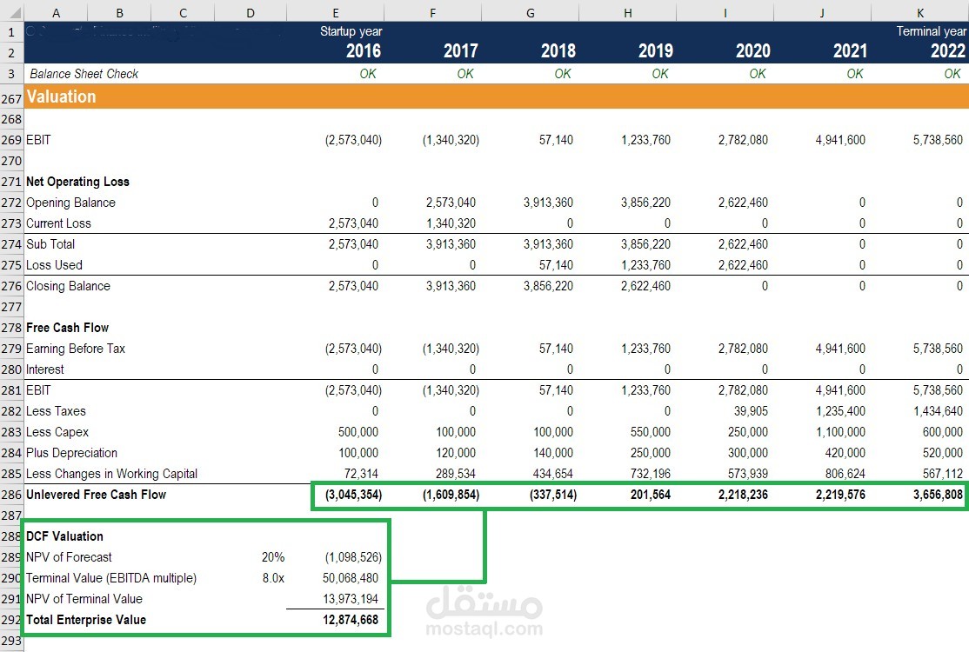Select Unlevered FCF 2022 value 3,656,808
This screenshot has width=969, height=652.
[x=938, y=495]
